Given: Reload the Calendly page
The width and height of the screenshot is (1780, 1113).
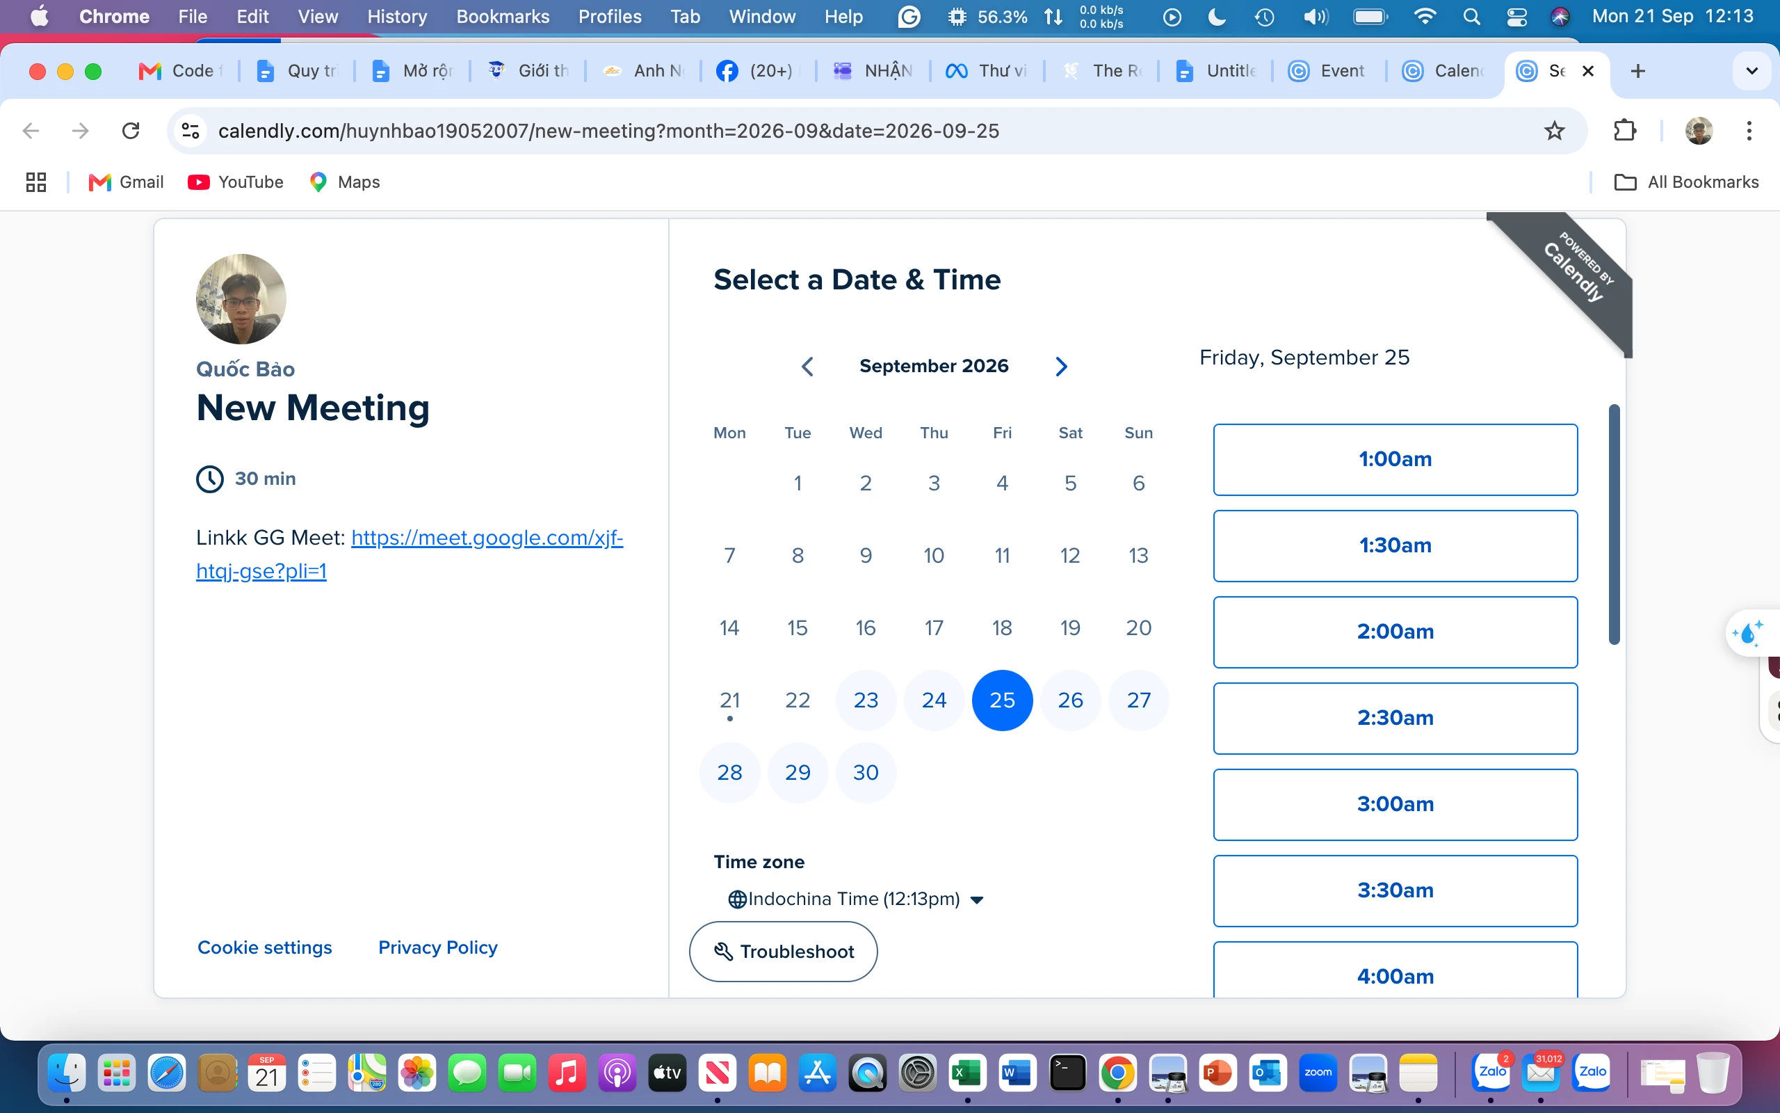Looking at the screenshot, I should tap(131, 131).
